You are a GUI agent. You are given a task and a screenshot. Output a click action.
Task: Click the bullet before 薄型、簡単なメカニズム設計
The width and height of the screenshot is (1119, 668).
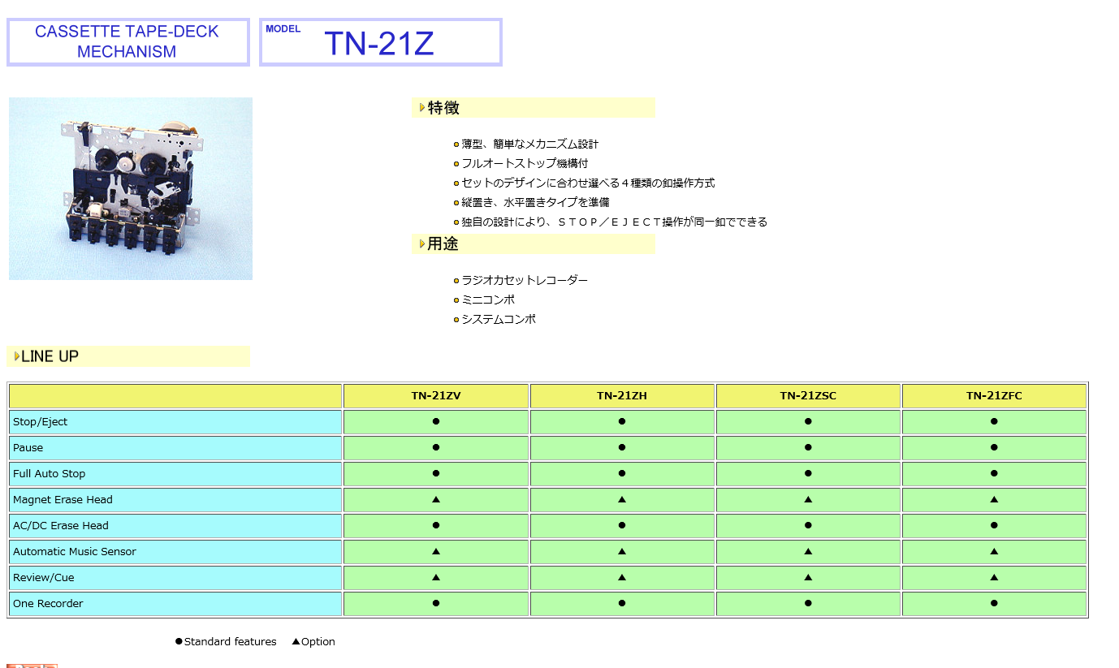click(x=456, y=144)
